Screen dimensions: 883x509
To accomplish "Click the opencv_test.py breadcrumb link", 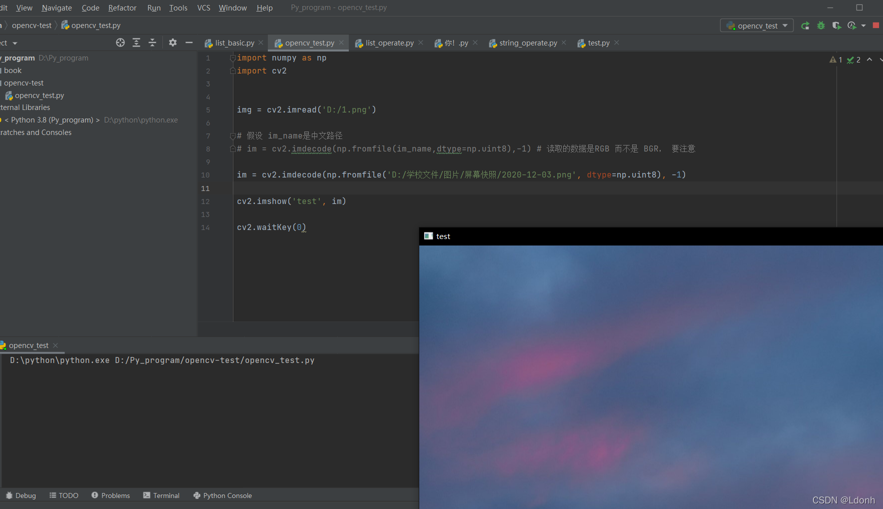I will 95,25.
